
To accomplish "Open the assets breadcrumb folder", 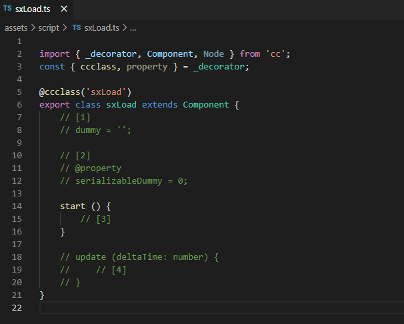I will click(x=16, y=28).
